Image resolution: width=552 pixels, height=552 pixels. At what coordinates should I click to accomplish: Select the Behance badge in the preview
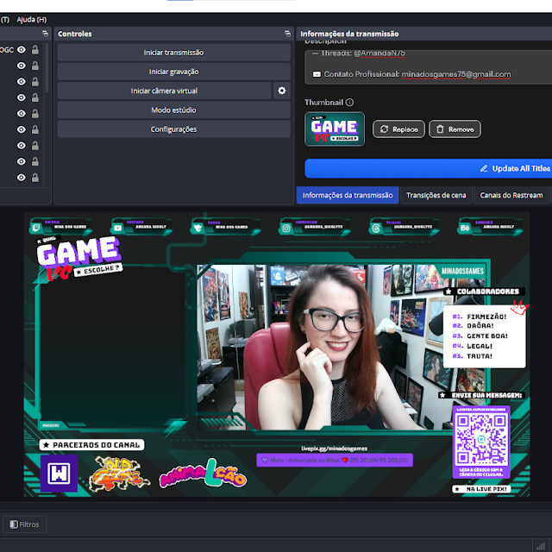(490, 227)
